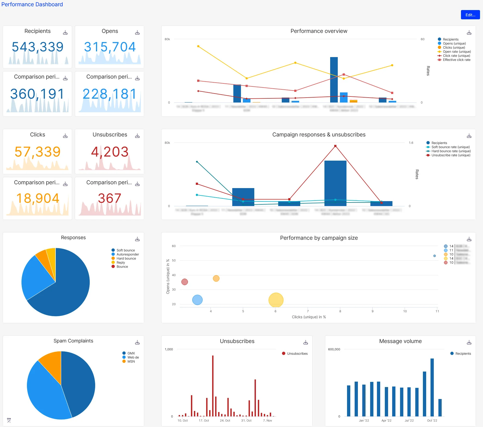Export the Comparison period widget under Recipients

tap(65, 78)
